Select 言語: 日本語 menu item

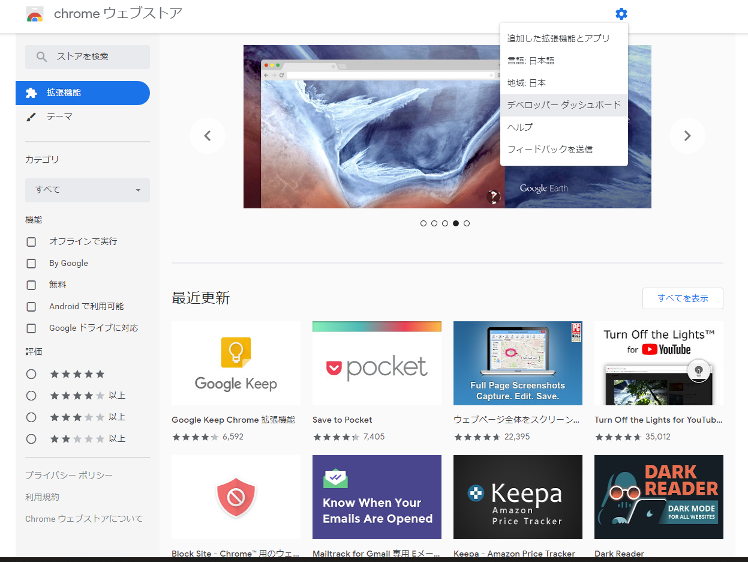(x=564, y=61)
